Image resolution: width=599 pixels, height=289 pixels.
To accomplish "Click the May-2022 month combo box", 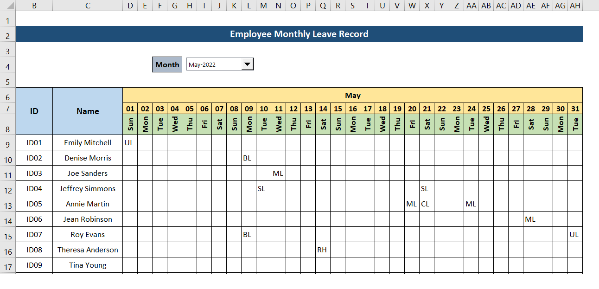I will pos(220,64).
